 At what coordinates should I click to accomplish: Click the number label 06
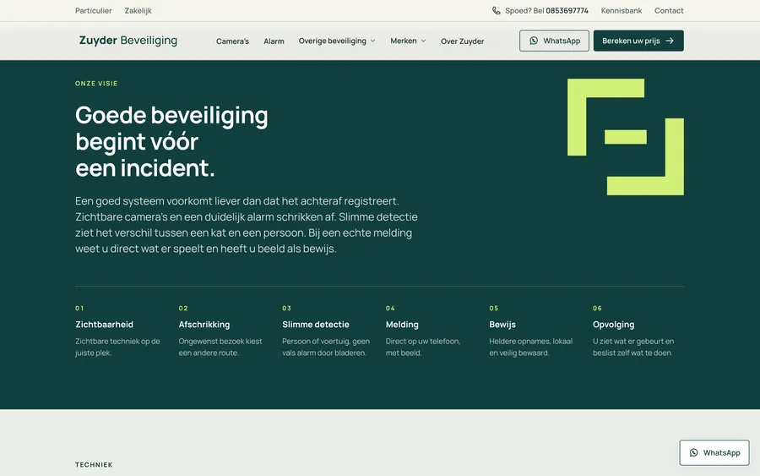coord(597,308)
